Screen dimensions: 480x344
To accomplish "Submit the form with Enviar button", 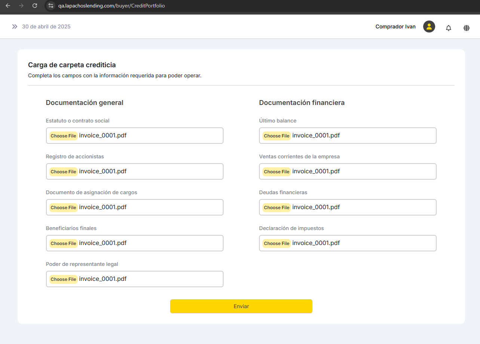I will 241,306.
